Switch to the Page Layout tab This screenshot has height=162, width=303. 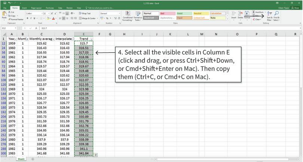point(36,8)
